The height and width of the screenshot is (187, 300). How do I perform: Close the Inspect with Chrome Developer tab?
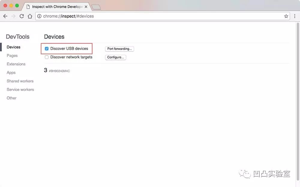point(86,7)
